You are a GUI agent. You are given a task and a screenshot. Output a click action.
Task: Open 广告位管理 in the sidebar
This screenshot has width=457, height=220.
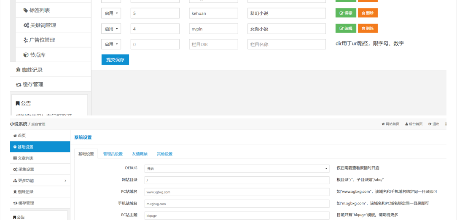[x=26, y=40]
